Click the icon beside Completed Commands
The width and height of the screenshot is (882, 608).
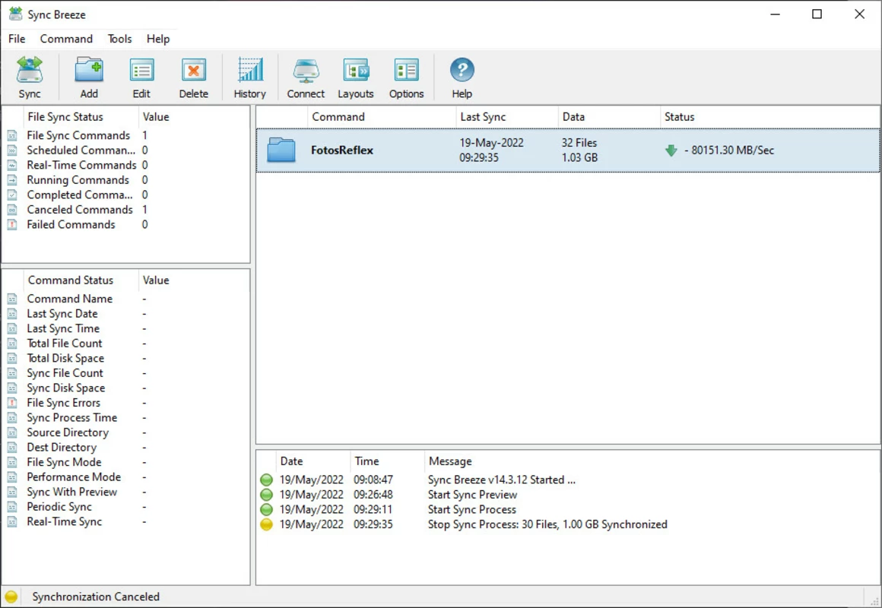pos(12,195)
